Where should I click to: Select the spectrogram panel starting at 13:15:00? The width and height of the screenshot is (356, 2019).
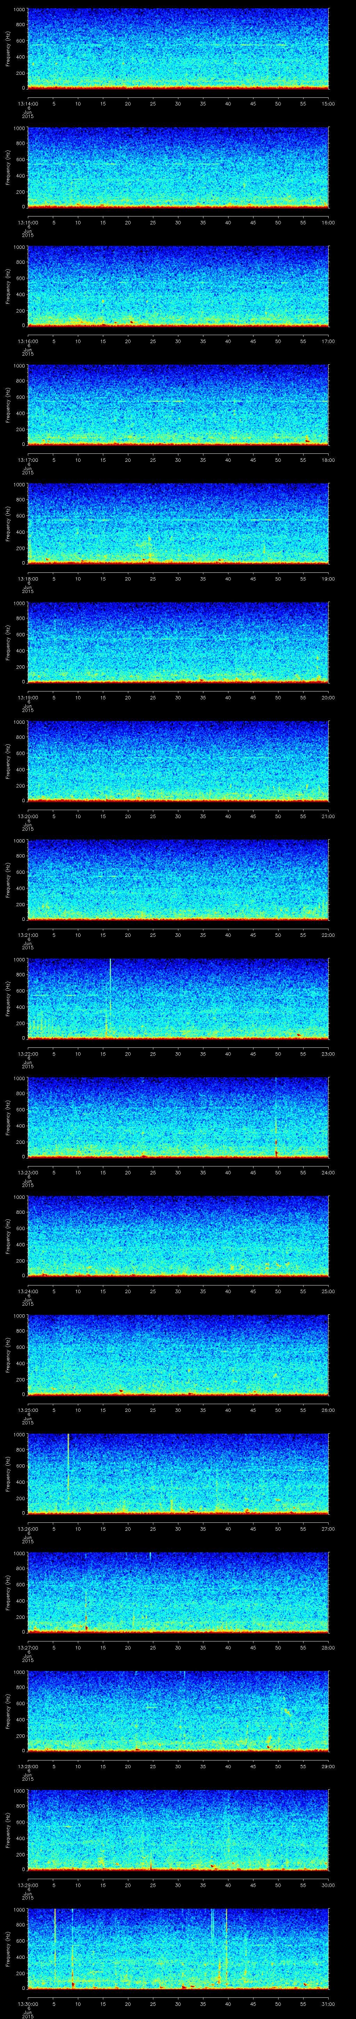tap(178, 168)
